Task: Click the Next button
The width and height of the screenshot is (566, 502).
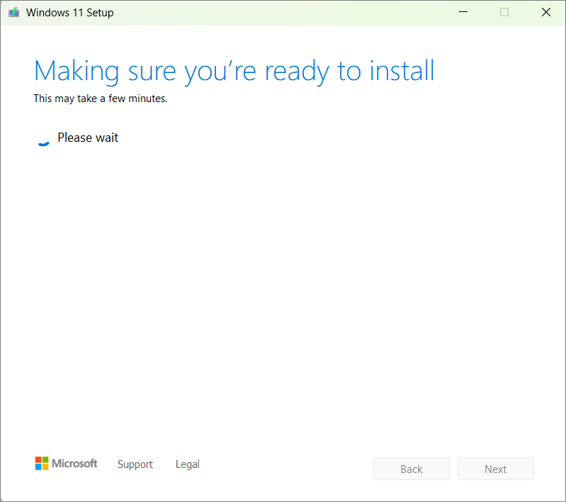Action: (496, 469)
